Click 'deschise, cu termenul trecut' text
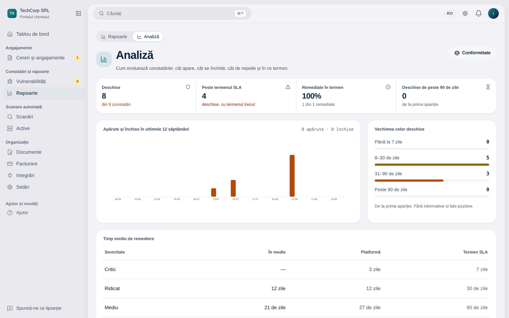The height and width of the screenshot is (318, 509). (x=228, y=104)
